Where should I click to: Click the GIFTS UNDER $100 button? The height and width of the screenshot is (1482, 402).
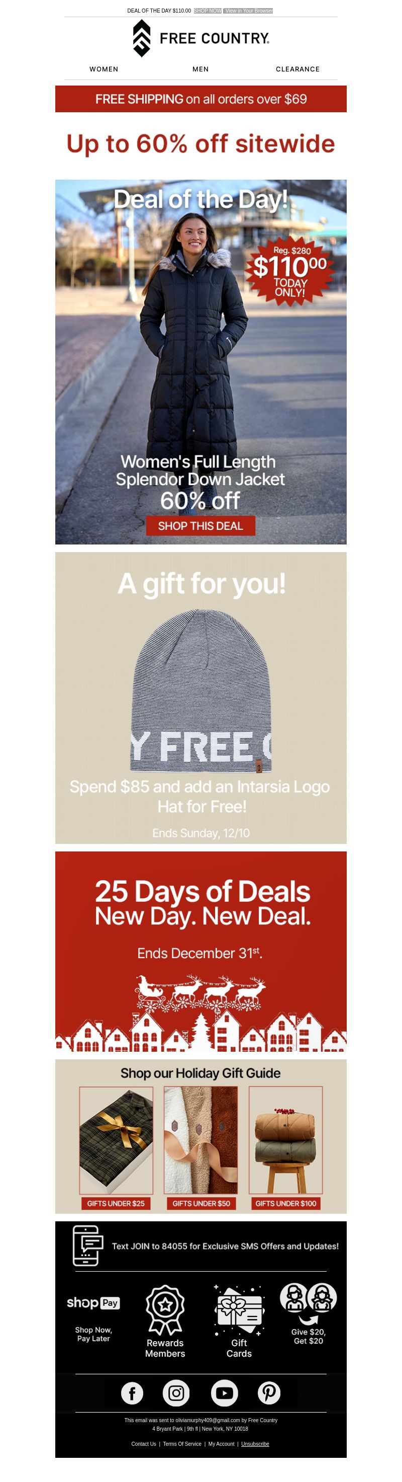coord(285,1204)
